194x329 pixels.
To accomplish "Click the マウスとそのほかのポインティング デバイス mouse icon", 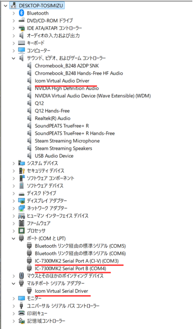I will coord(21,276).
